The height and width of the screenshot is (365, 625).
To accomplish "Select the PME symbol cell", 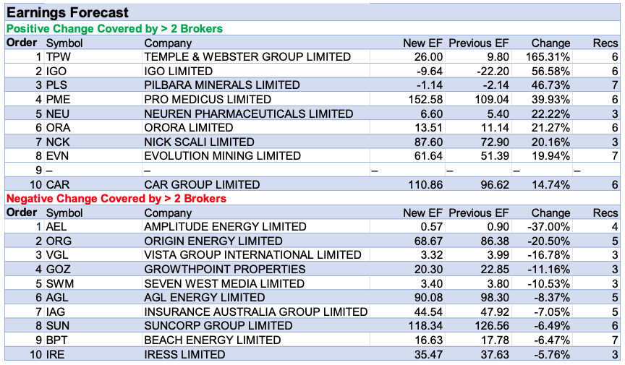I will click(x=58, y=99).
